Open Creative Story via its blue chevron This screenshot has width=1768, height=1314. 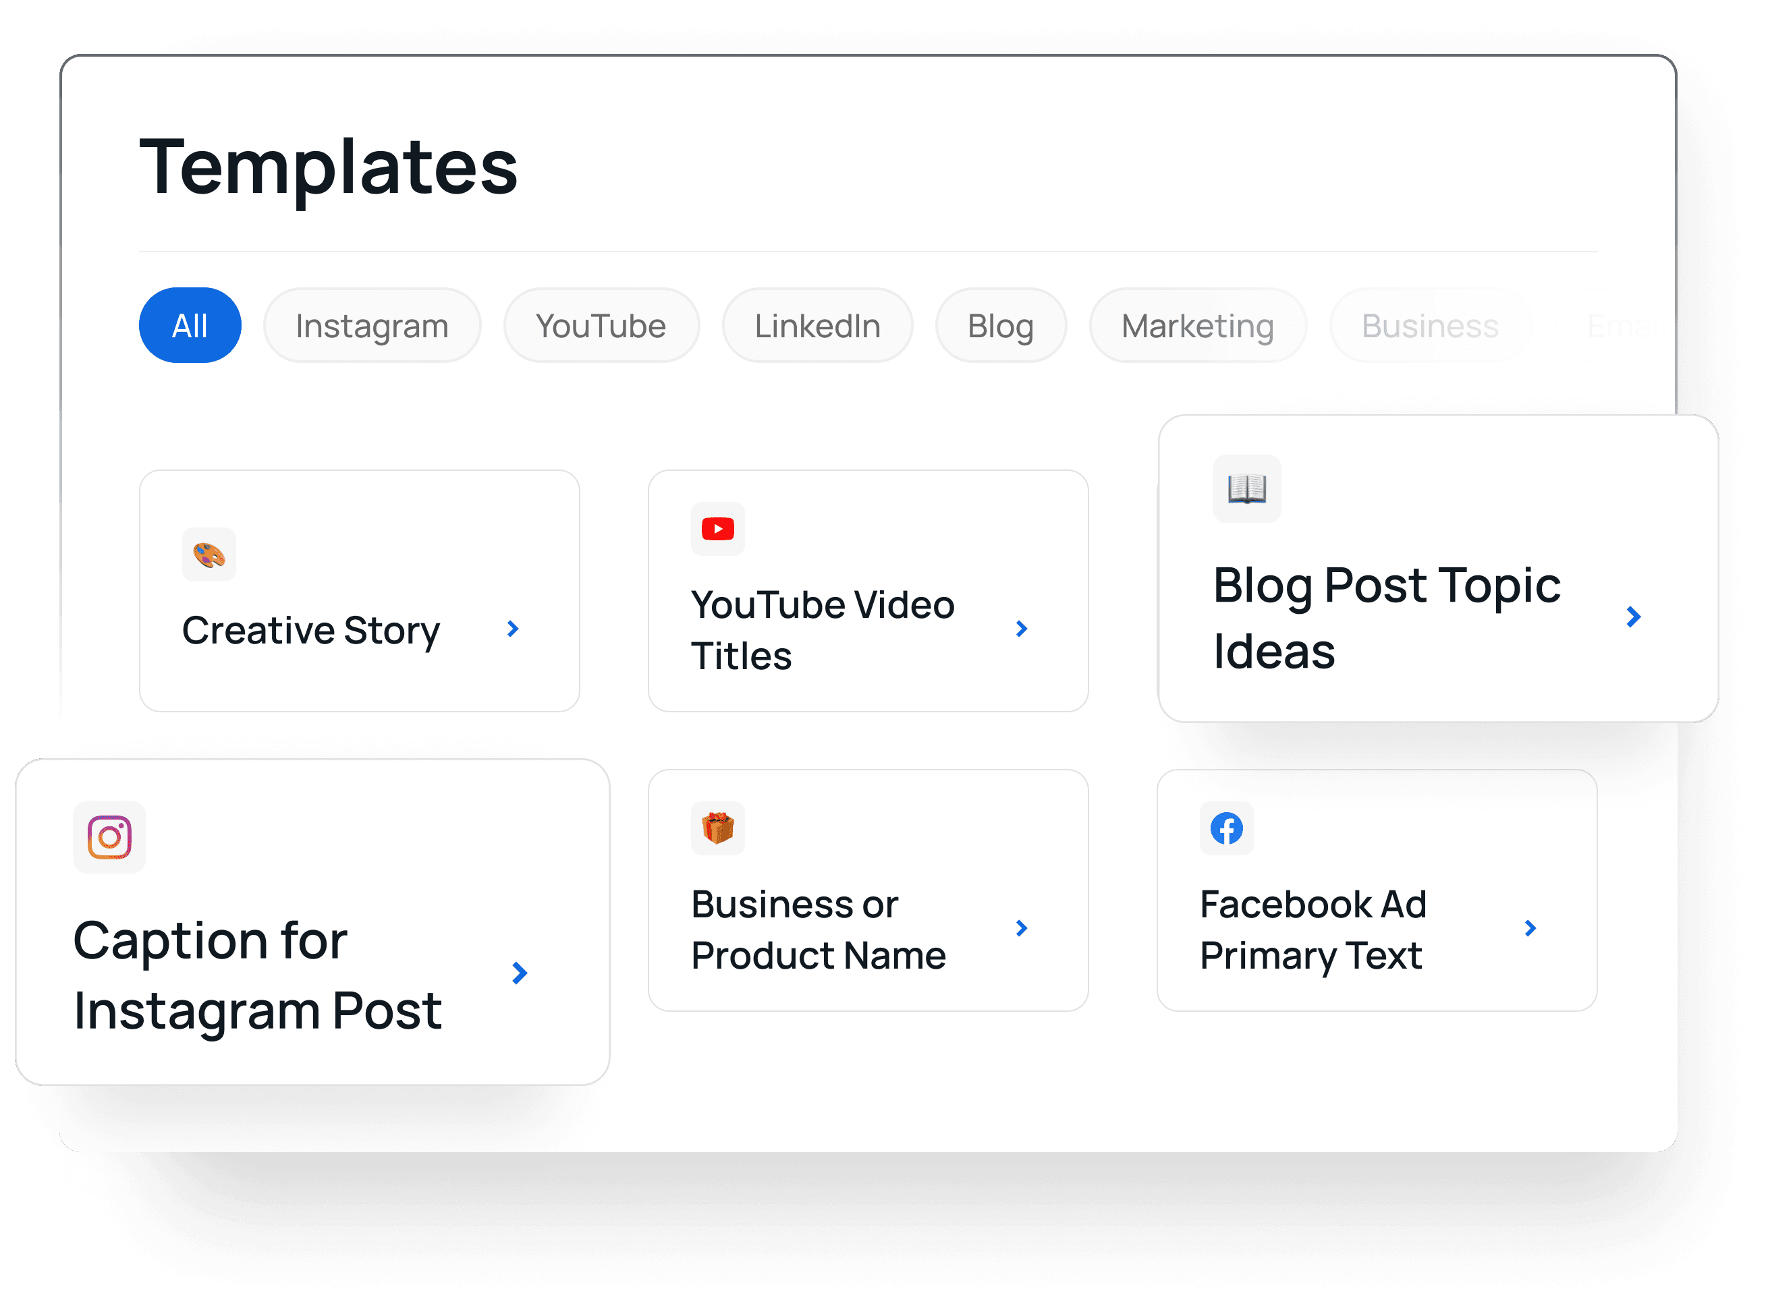[514, 629]
